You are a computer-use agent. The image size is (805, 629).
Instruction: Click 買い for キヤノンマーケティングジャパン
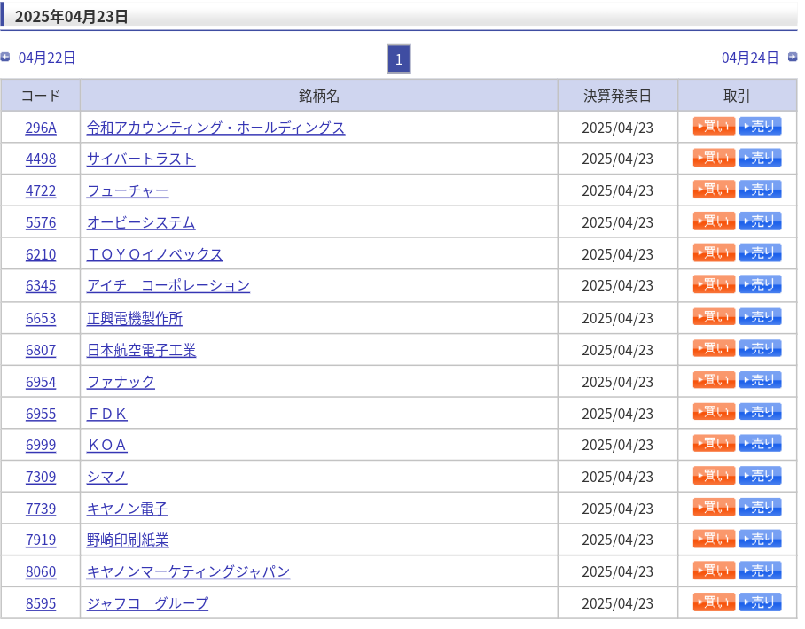coord(714,571)
